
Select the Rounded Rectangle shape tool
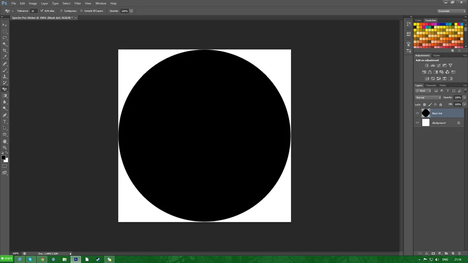[5, 135]
